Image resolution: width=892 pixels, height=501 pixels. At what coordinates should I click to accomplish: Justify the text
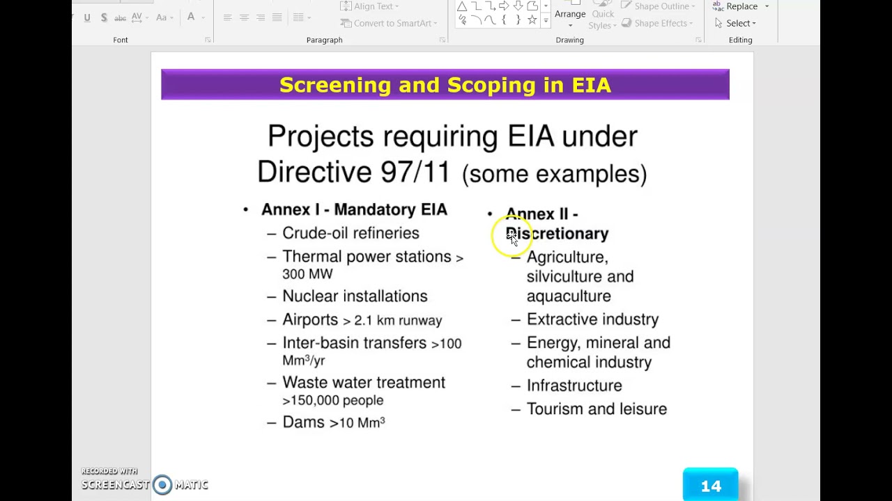277,17
